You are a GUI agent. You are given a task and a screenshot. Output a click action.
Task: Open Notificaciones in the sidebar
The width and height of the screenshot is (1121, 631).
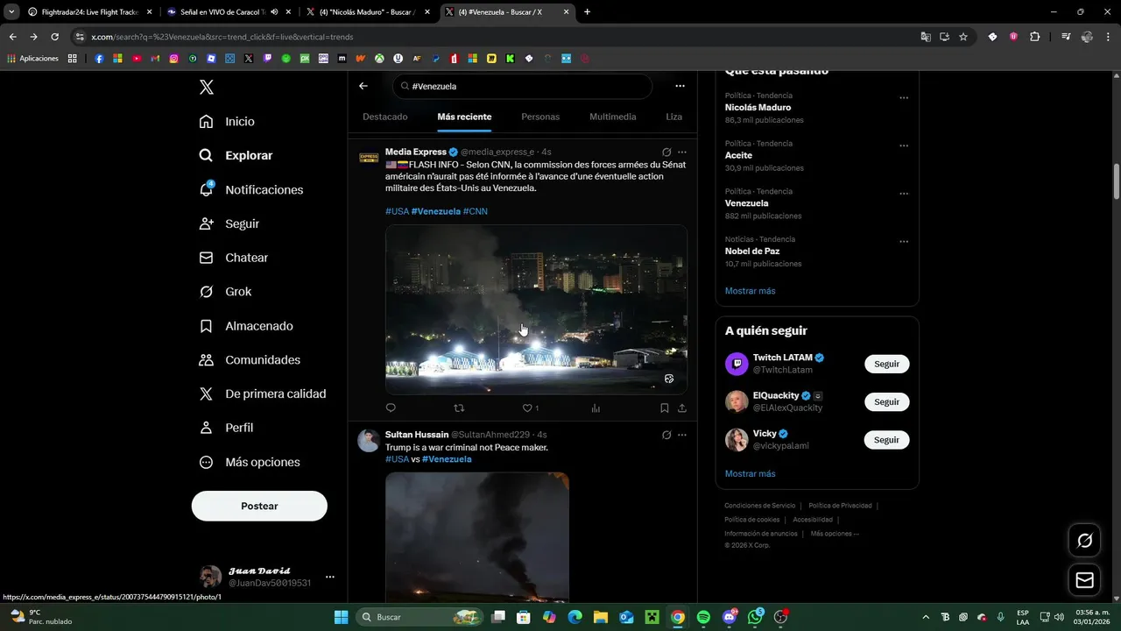[x=251, y=189]
